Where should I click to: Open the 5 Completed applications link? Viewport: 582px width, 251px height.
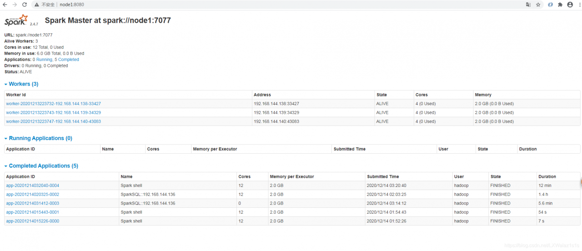67,60
